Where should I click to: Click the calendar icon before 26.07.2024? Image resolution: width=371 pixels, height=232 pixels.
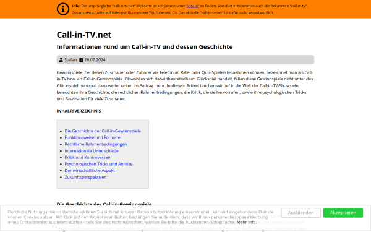[x=81, y=59]
